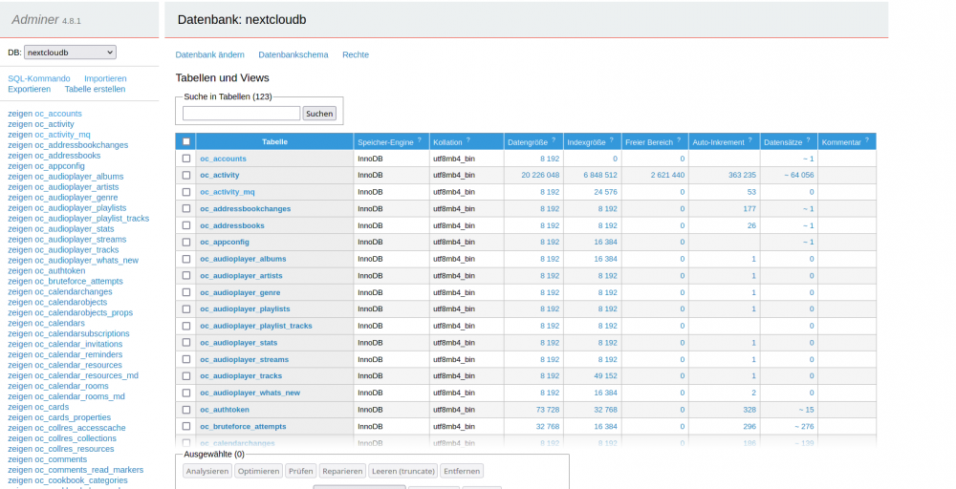Click question mark beside Kollation column
Viewport: 956px width, 489px height.
click(468, 140)
